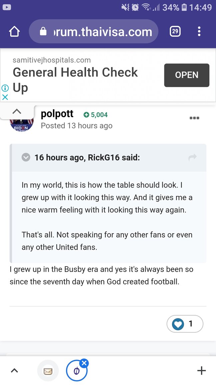Add a new item with the plus icon
This screenshot has height=385, width=216.
[201, 370]
